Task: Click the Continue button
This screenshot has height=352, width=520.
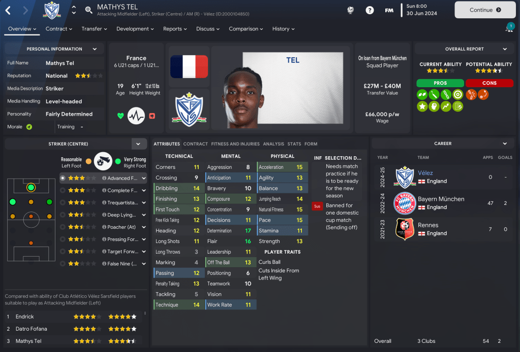Action: coord(485,10)
